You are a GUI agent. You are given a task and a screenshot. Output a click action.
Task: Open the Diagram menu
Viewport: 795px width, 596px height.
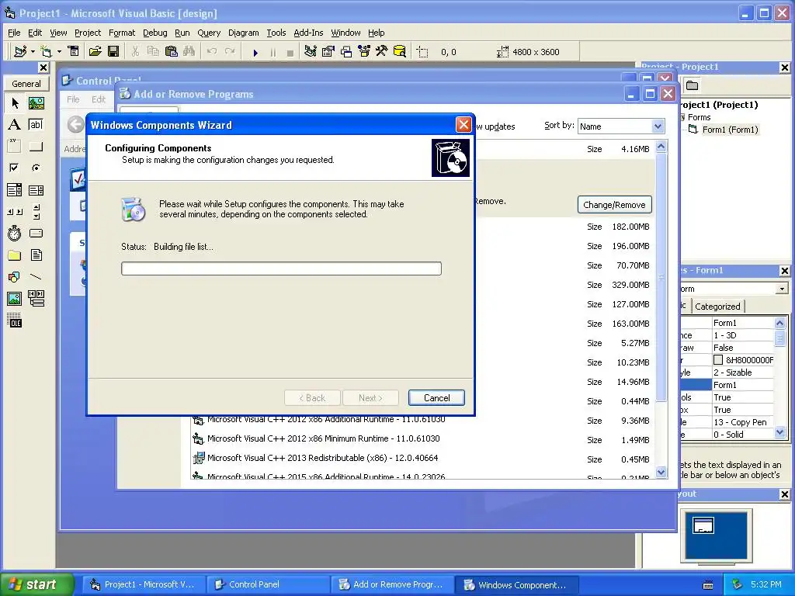[x=243, y=33]
